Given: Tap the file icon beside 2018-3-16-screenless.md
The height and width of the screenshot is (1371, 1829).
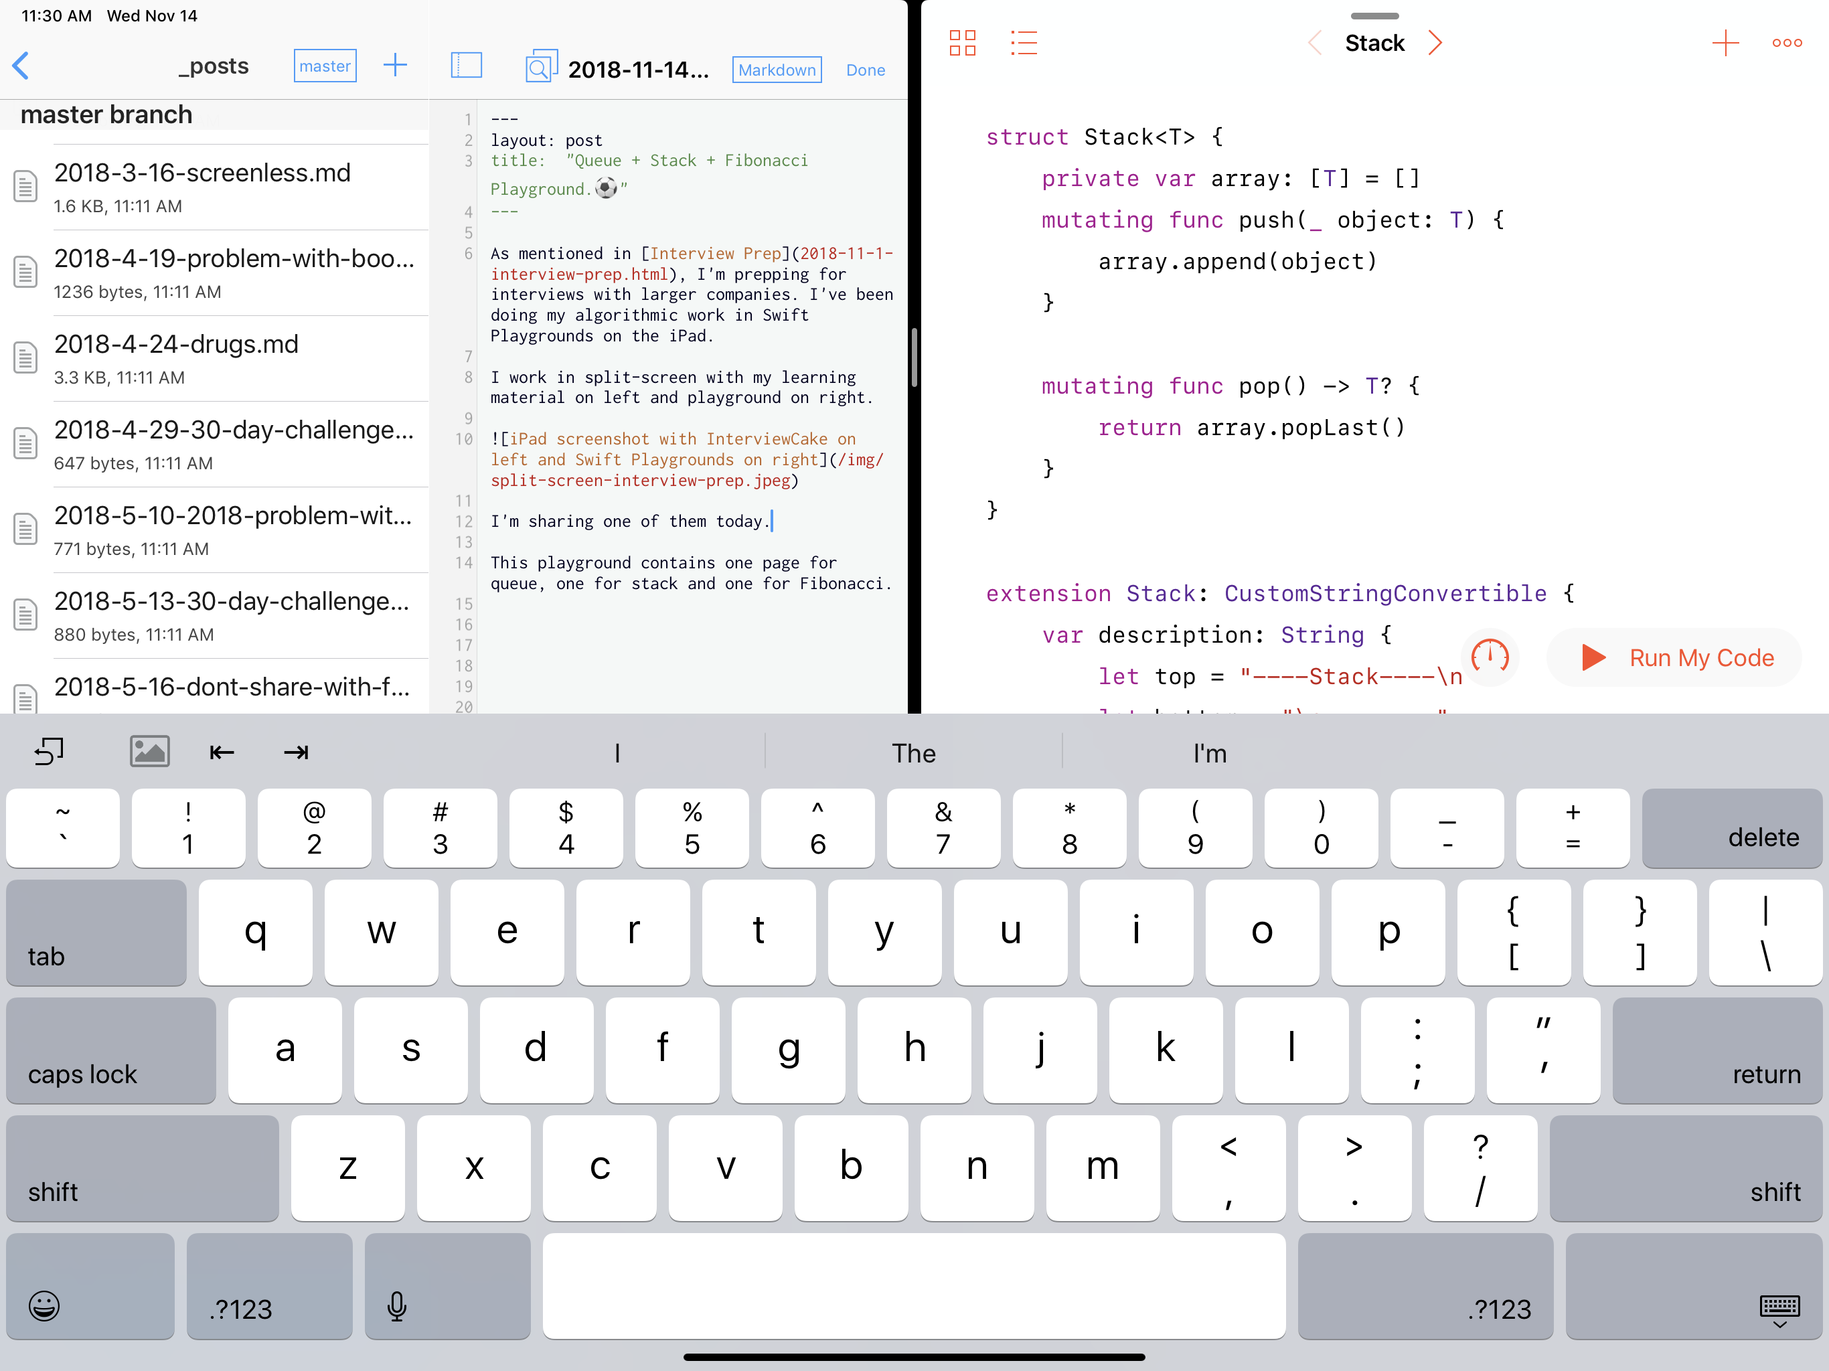Looking at the screenshot, I should pyautogui.click(x=25, y=187).
